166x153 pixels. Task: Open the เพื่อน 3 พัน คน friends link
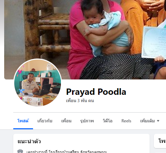pos(80,101)
